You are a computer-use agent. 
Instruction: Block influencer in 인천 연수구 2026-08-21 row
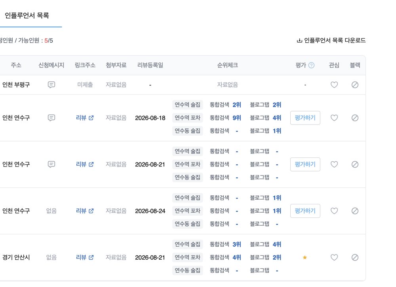point(355,164)
